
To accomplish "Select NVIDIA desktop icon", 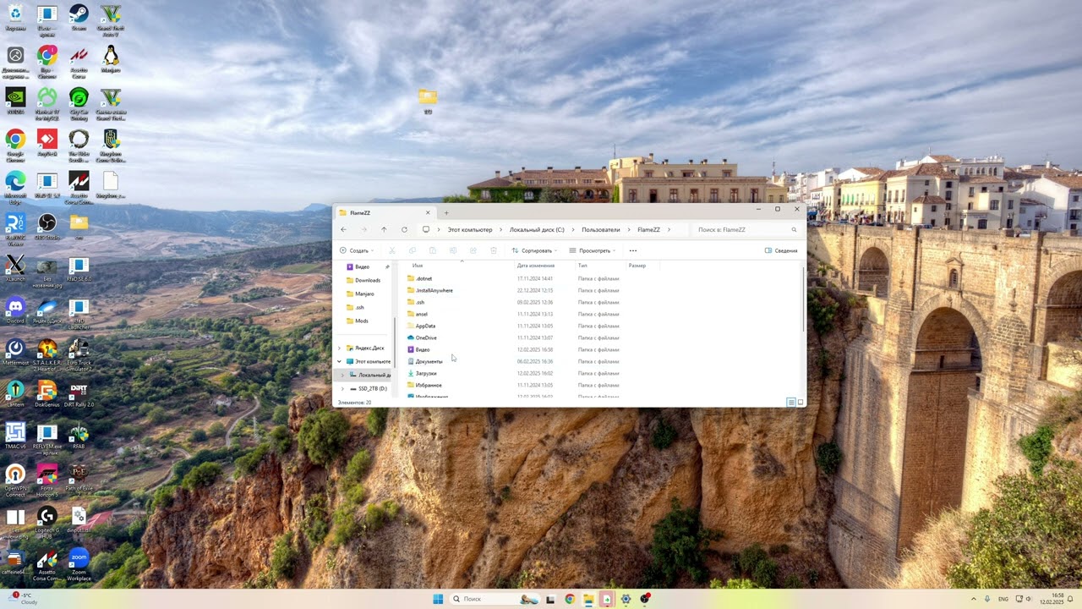I will pos(15,101).
